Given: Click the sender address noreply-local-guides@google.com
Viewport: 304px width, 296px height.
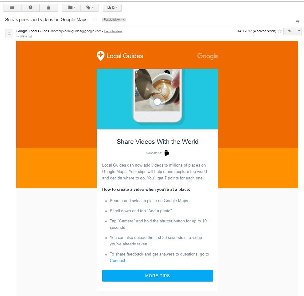Looking at the screenshot, I should pos(76,31).
